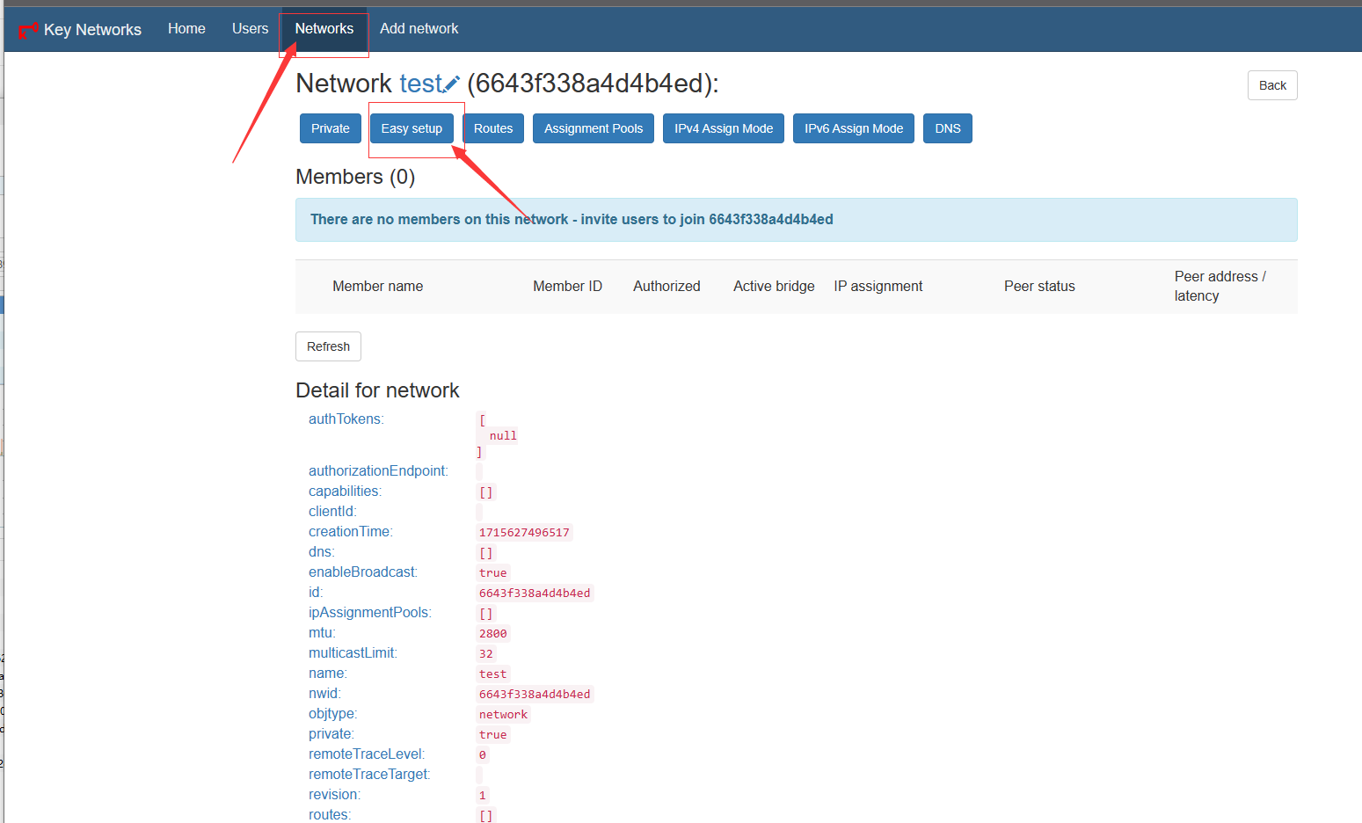Click the creationTime value 1715627496517
The image size is (1362, 823).
point(524,533)
